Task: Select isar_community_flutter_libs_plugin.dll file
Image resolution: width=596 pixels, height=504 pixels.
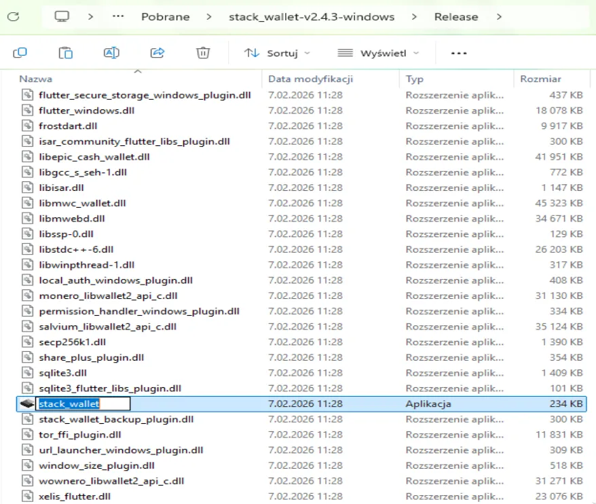Action: tap(134, 141)
